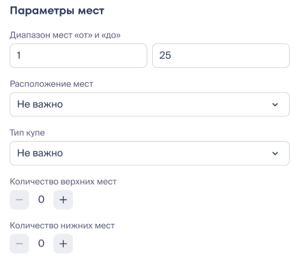This screenshot has width=299, height=265.
Task: Click the lower seats count value 0
Action: [x=41, y=243]
